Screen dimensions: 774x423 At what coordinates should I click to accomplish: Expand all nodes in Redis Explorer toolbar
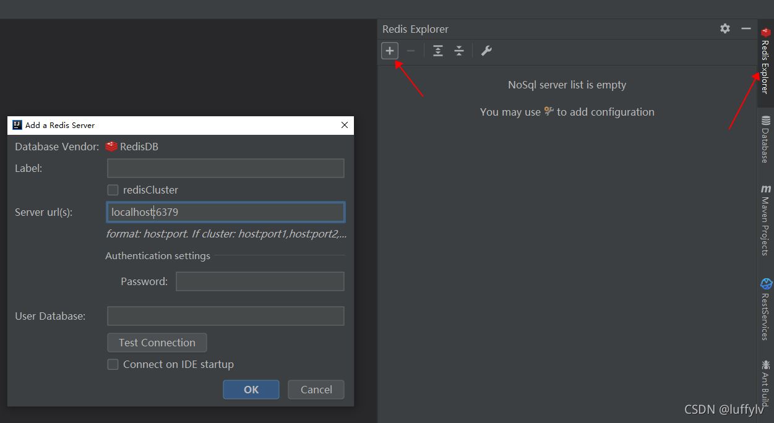pos(438,51)
